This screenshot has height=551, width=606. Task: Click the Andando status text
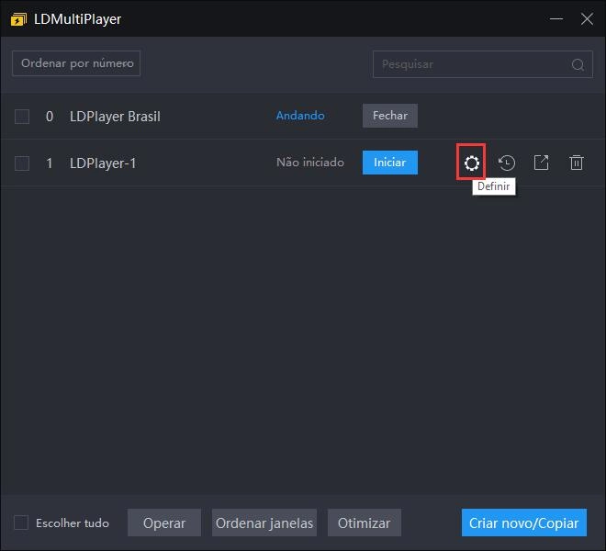300,116
